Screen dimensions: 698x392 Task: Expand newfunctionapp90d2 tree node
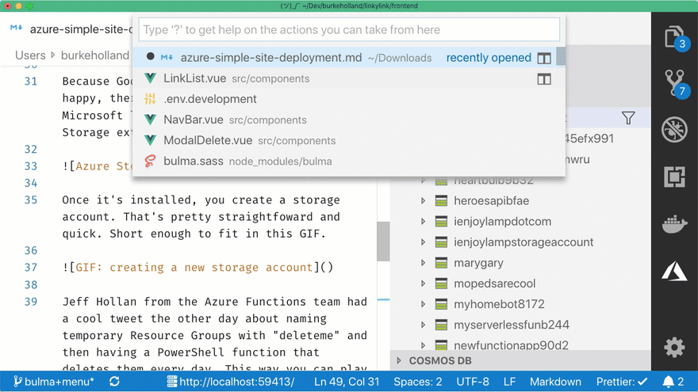tap(423, 345)
